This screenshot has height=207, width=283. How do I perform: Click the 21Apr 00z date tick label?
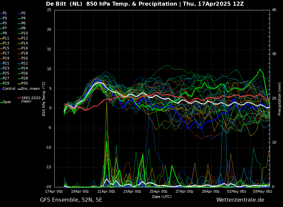pyautogui.click(x=106, y=192)
